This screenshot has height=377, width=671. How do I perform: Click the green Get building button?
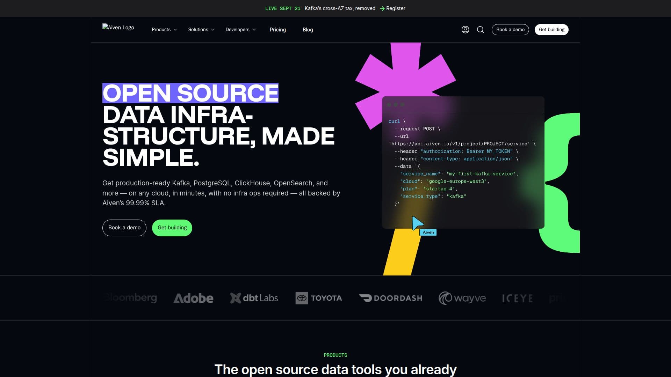[172, 228]
